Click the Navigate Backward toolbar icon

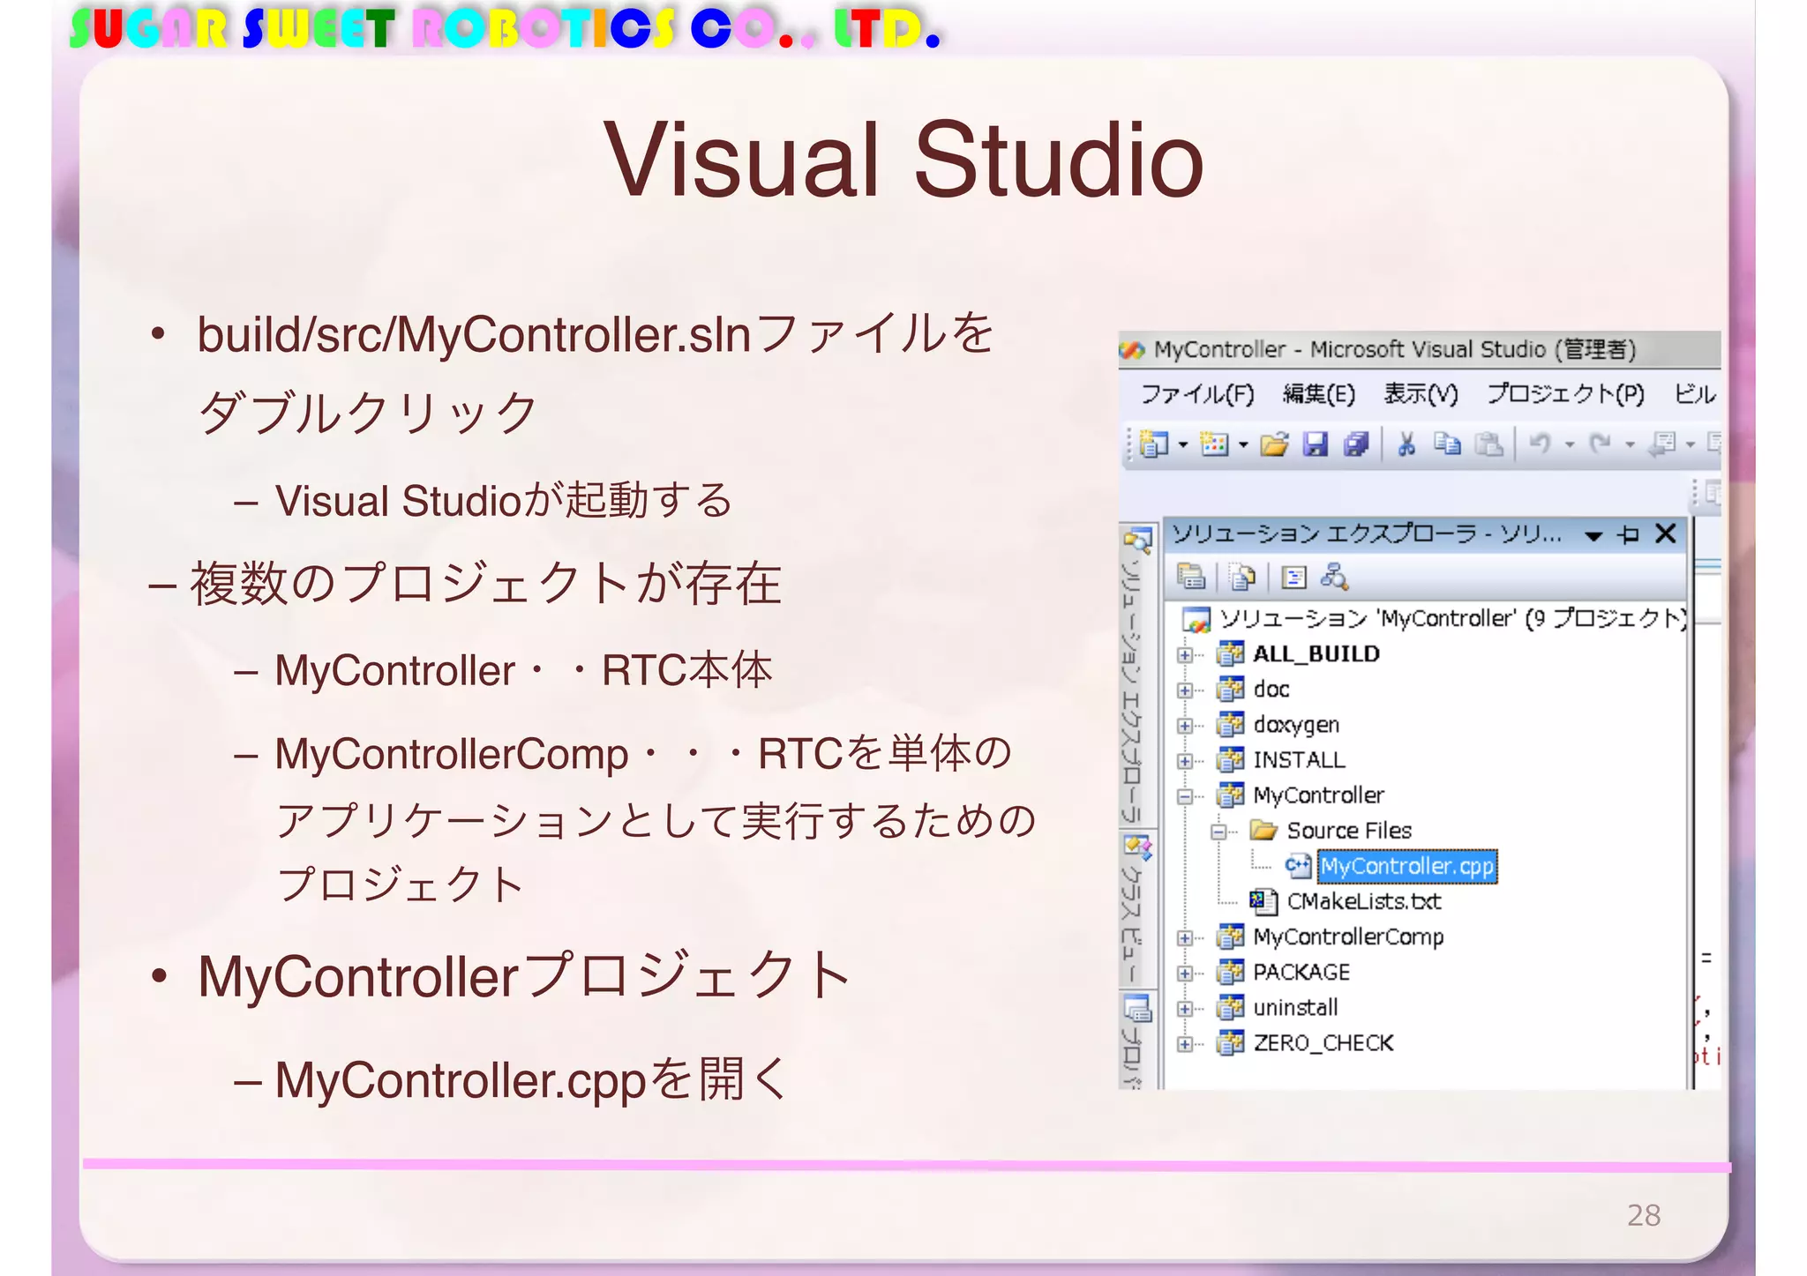[x=1663, y=444]
